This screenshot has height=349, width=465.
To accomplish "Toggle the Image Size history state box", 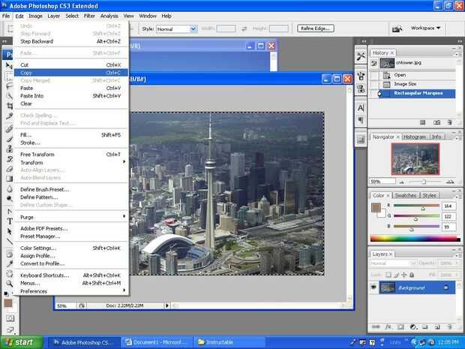I will [x=374, y=84].
